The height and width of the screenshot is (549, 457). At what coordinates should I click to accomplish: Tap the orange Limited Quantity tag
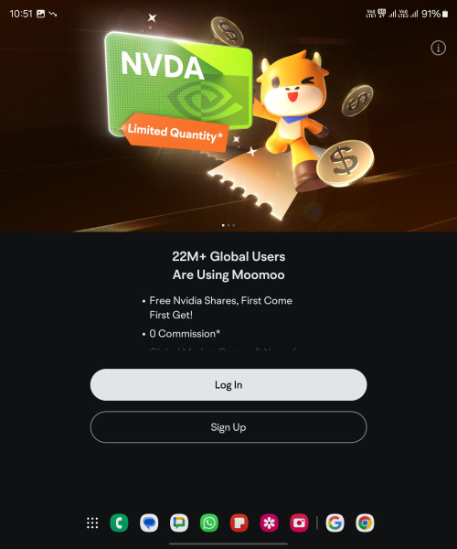(175, 133)
